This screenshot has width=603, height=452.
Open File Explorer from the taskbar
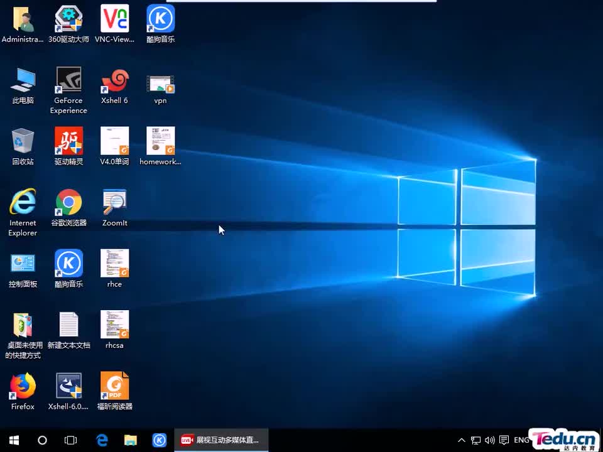tap(131, 440)
